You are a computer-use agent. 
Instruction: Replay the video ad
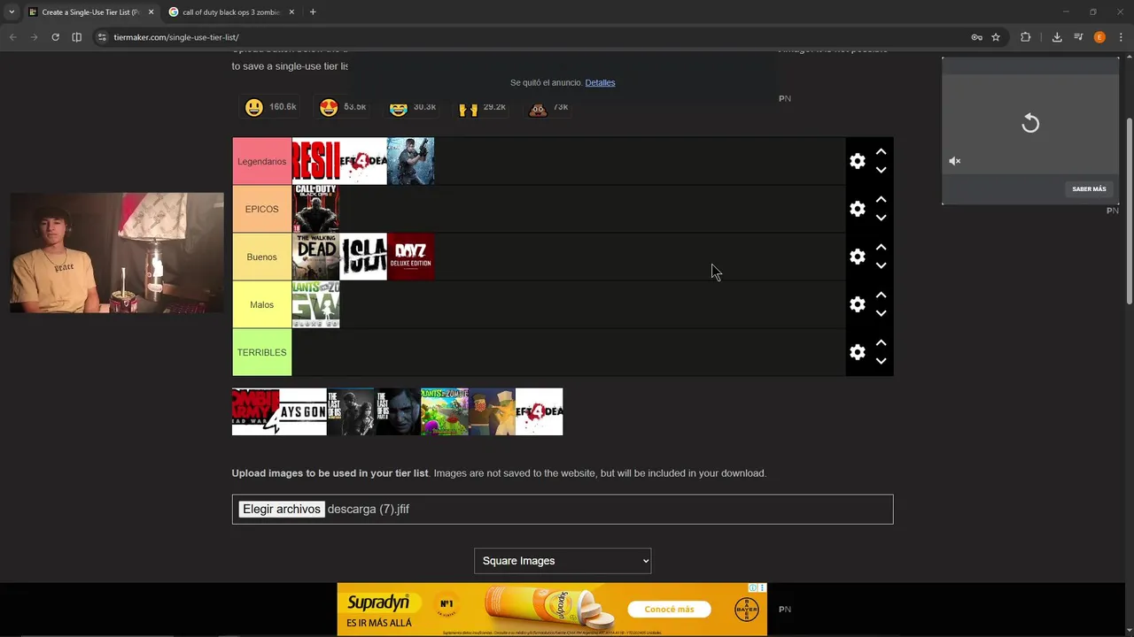tap(1030, 123)
